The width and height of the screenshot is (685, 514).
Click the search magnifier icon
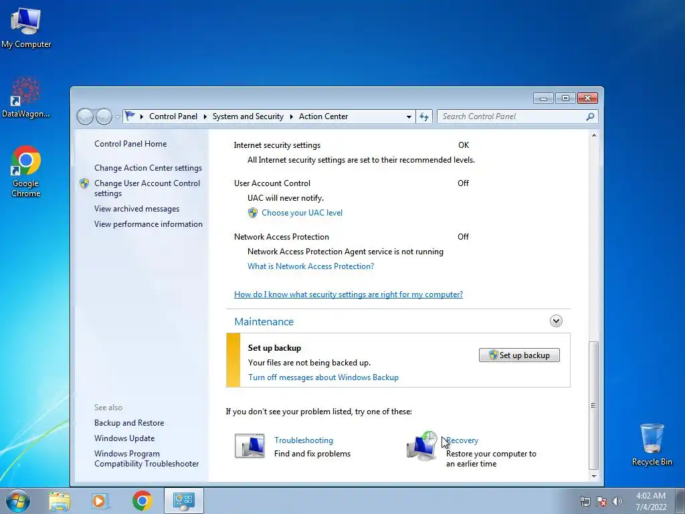590,116
